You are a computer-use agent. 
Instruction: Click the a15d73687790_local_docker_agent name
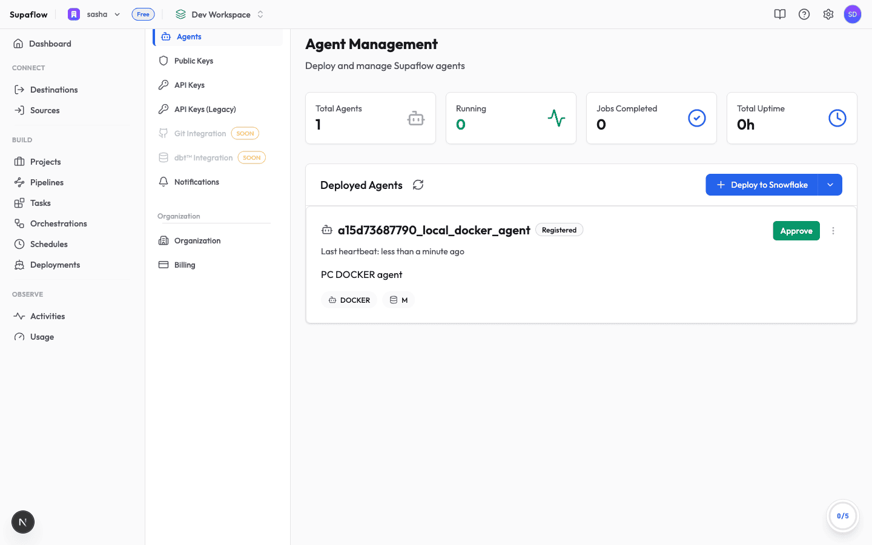click(x=434, y=230)
